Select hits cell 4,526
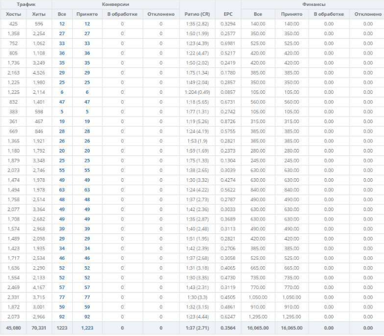Screen dimensions: 384x336 coord(39,73)
